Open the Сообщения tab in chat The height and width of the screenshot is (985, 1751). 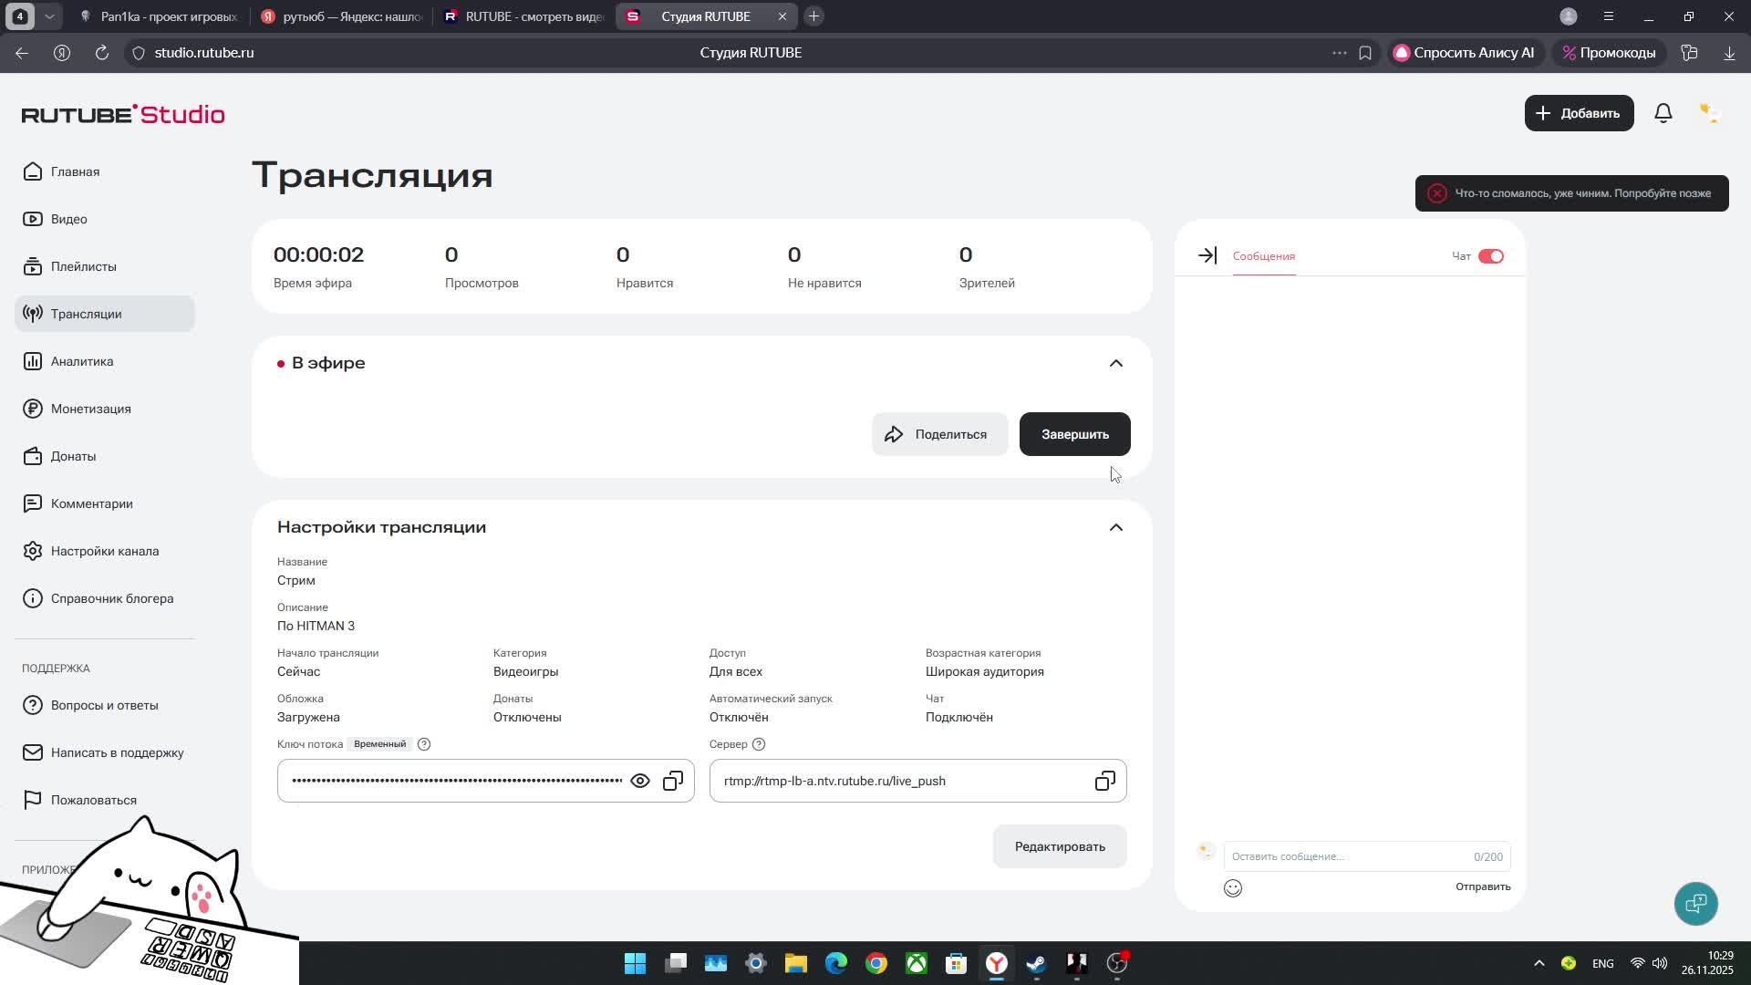pos(1262,256)
